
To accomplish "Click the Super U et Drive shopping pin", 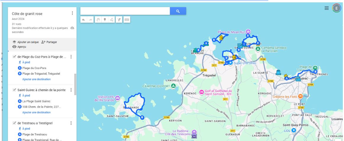I will pos(230,63).
